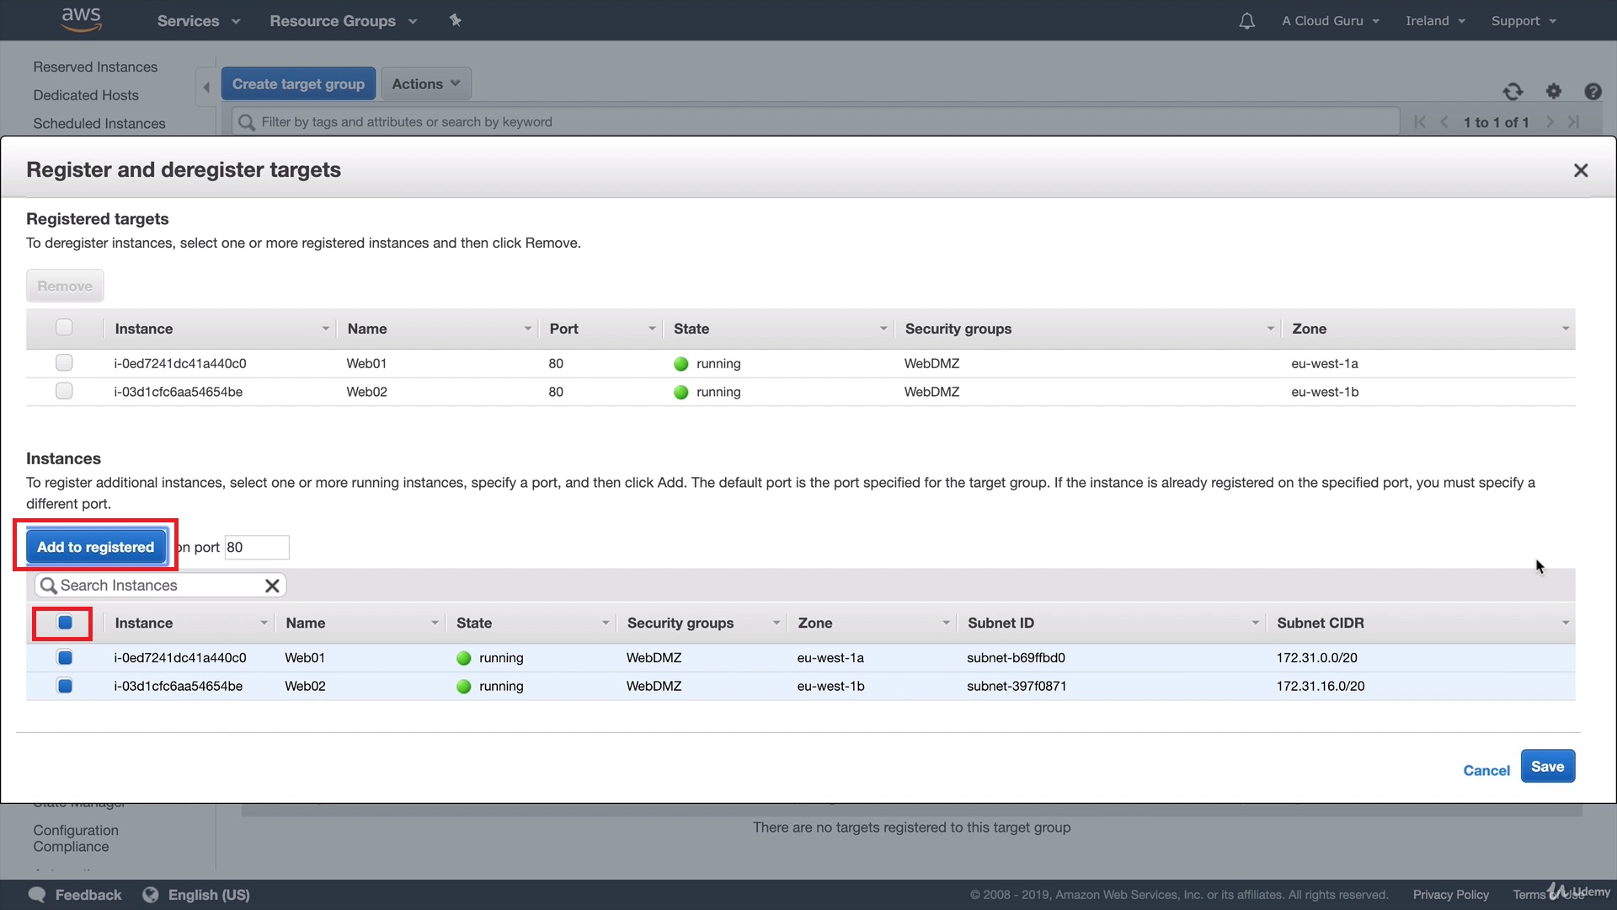
Task: Open the Services menu
Action: [198, 21]
